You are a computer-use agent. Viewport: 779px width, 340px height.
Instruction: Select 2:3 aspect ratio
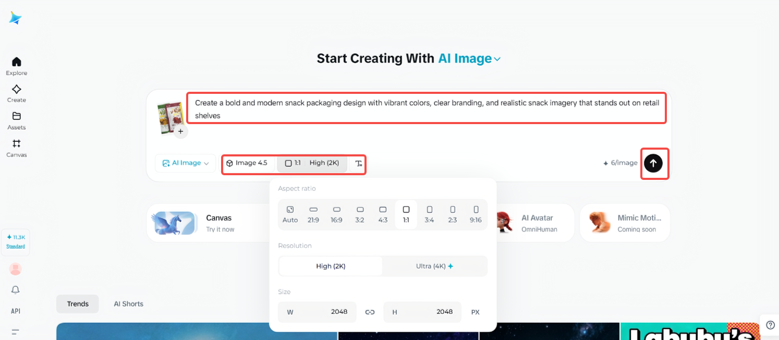pos(453,214)
